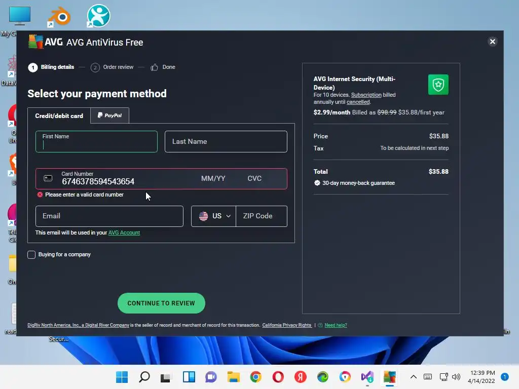
Task: Select the Credit/debit card tab
Action: point(59,116)
